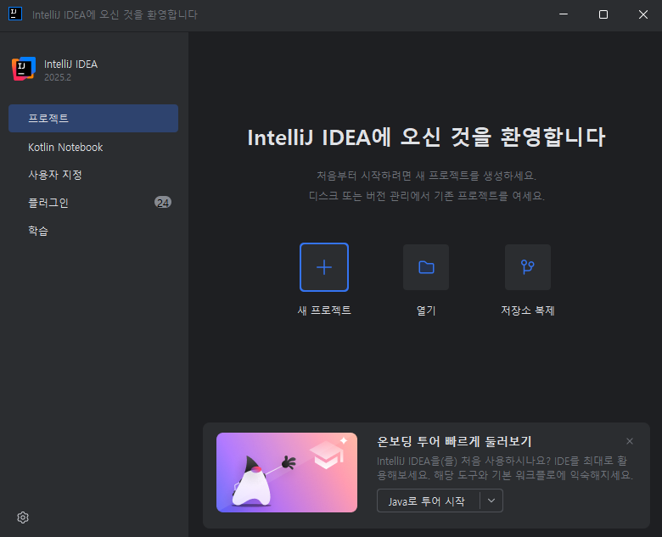662x537 pixels.
Task: Click the Open folder icon
Action: click(x=426, y=267)
